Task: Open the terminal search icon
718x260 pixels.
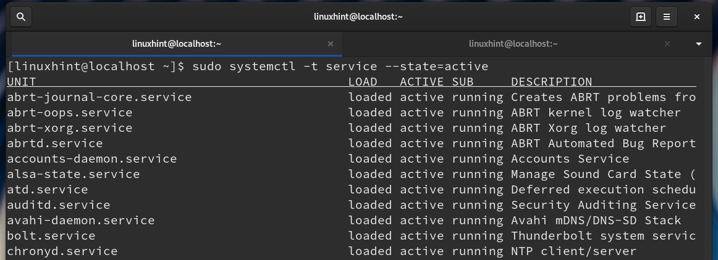Action: 20,17
